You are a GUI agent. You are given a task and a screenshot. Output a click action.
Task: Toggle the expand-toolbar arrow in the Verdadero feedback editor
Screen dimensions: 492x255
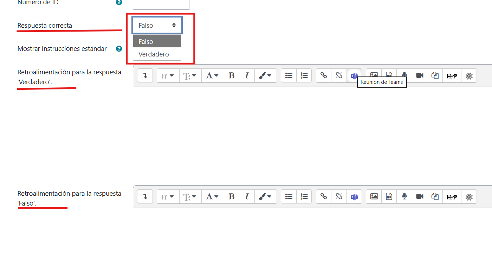point(145,75)
